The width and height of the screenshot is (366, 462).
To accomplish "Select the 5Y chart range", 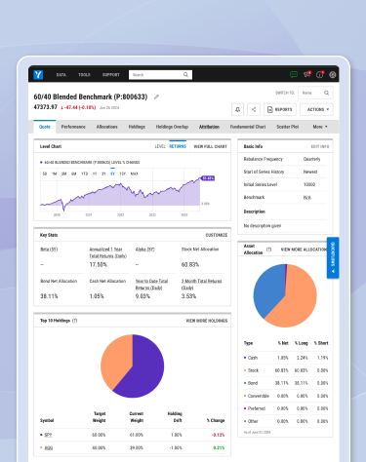I will [x=112, y=173].
